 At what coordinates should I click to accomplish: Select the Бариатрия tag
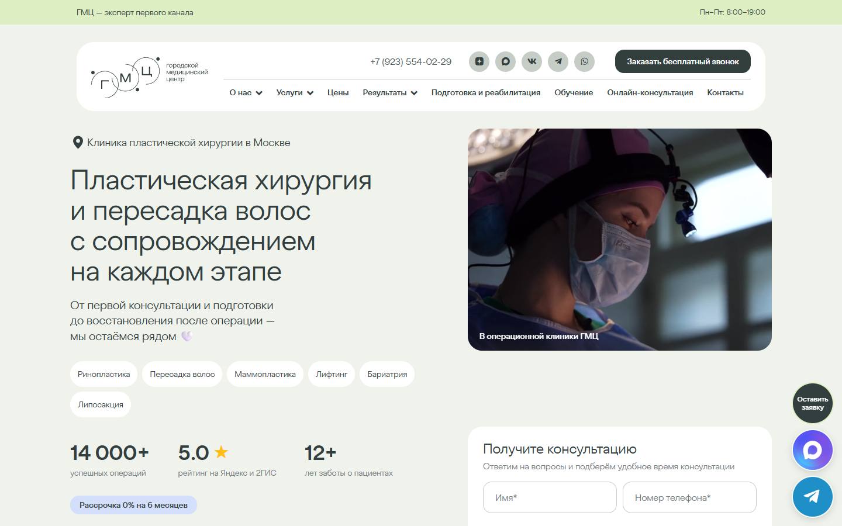click(387, 374)
